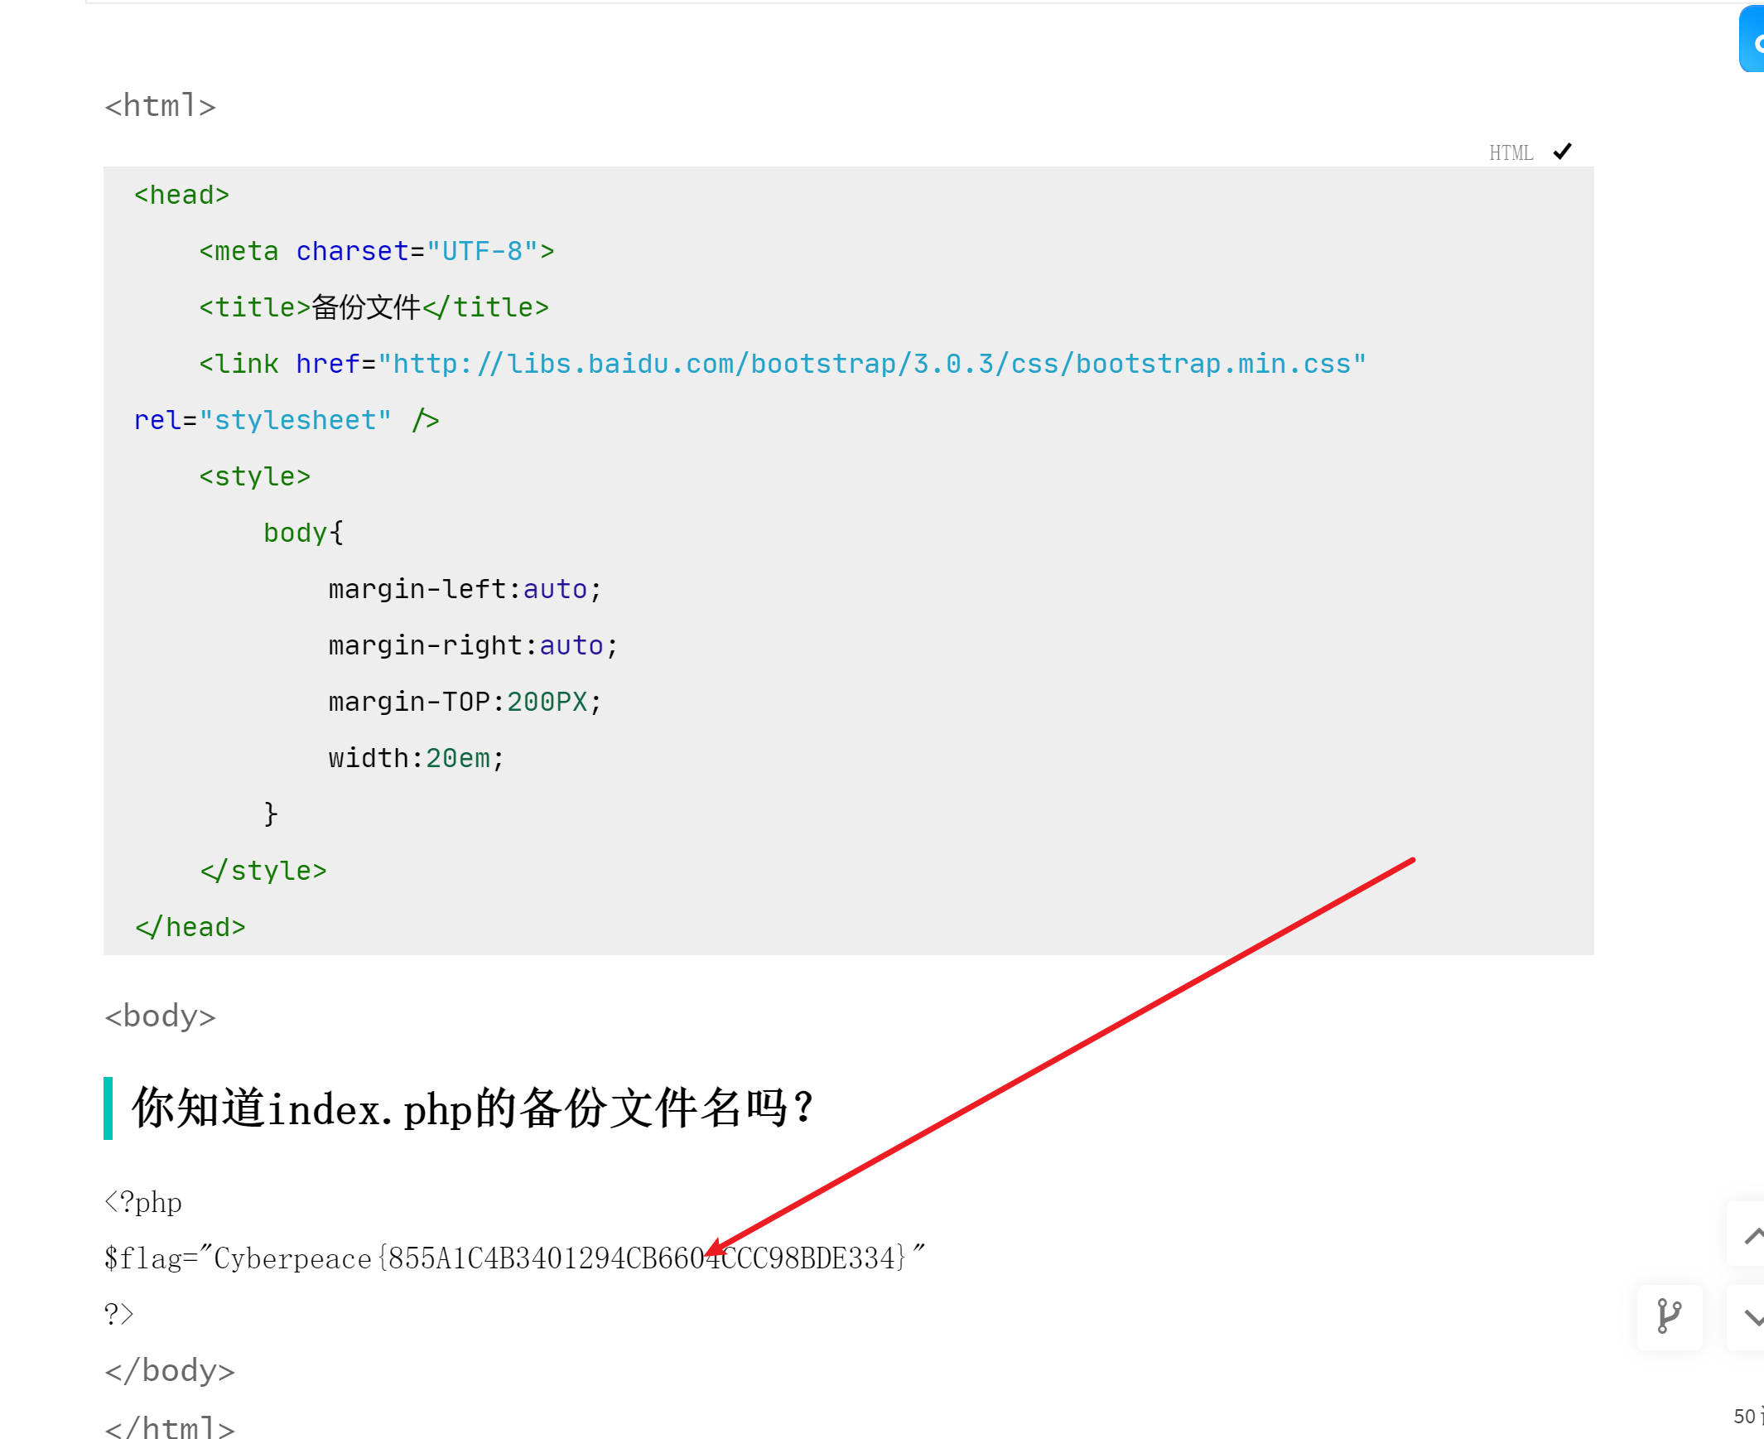1764x1439 pixels.
Task: Click the scroll-down chevron button
Action: coord(1751,1317)
